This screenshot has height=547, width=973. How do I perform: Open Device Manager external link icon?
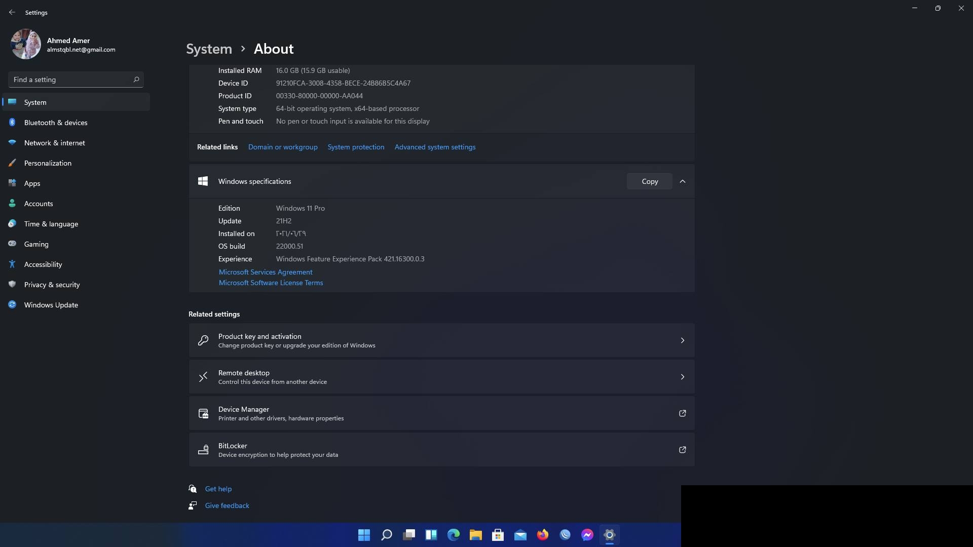point(682,413)
